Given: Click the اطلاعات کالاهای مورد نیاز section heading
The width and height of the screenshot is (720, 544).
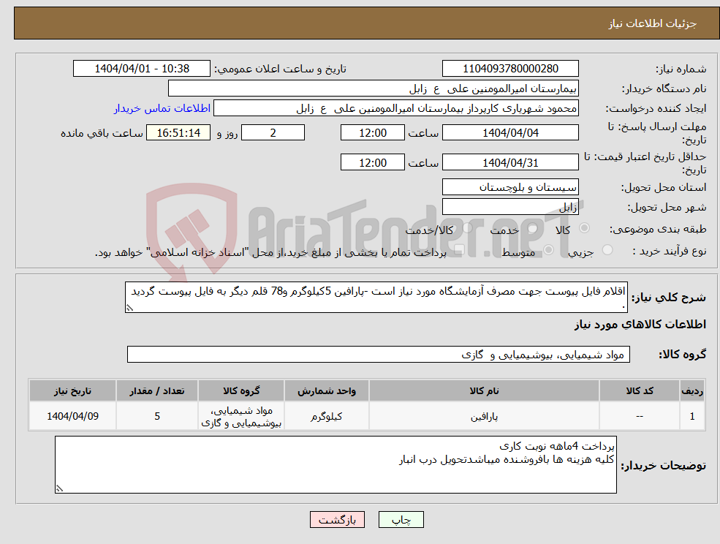Looking at the screenshot, I should tap(640, 325).
